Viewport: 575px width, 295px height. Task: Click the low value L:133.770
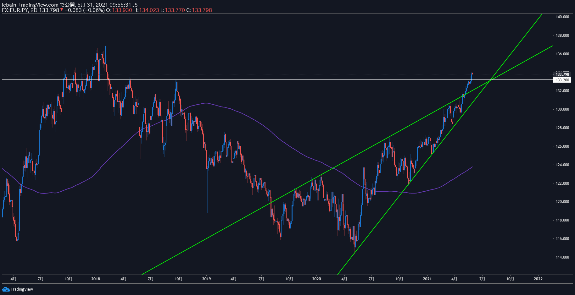coord(173,10)
